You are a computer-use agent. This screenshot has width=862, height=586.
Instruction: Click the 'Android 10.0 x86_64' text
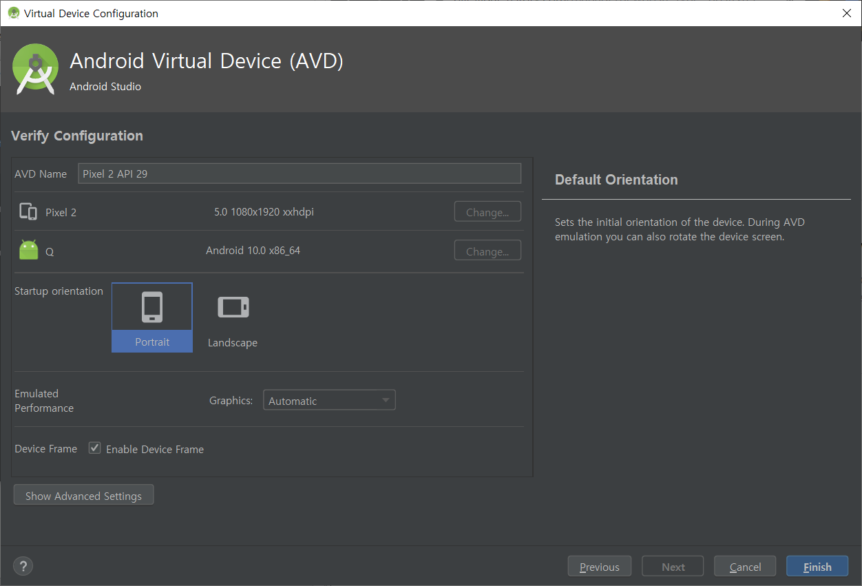pyautogui.click(x=253, y=251)
